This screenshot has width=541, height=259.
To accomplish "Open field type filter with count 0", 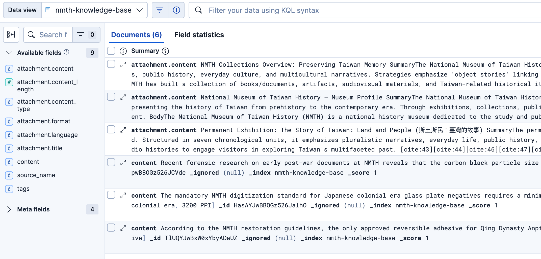I will click(86, 35).
